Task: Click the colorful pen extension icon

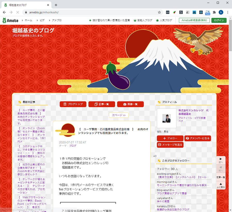Action: (174, 12)
